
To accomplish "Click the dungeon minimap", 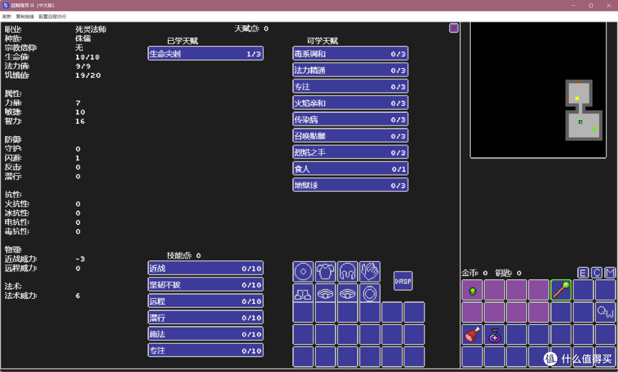I will [538, 90].
